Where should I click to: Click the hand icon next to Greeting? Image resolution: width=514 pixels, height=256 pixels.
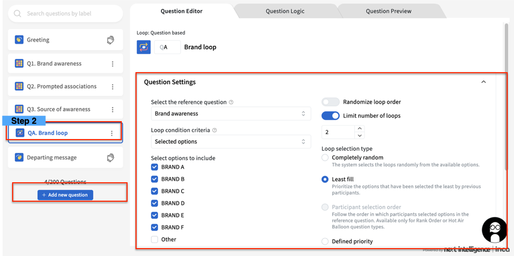pyautogui.click(x=110, y=40)
